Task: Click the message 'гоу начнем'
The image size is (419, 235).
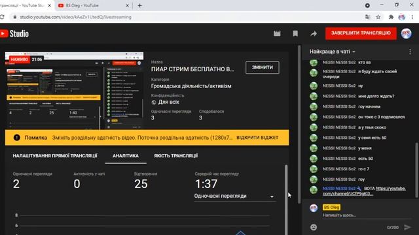Action: 369,106
